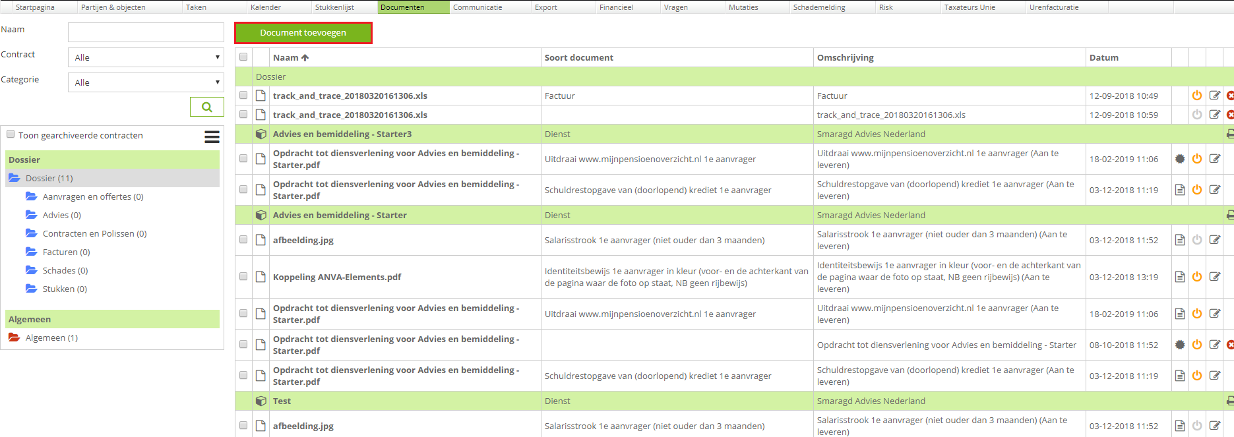Delete the track_and_trace document dated 12-09-2018 10:49
The image size is (1234, 437).
(1231, 96)
